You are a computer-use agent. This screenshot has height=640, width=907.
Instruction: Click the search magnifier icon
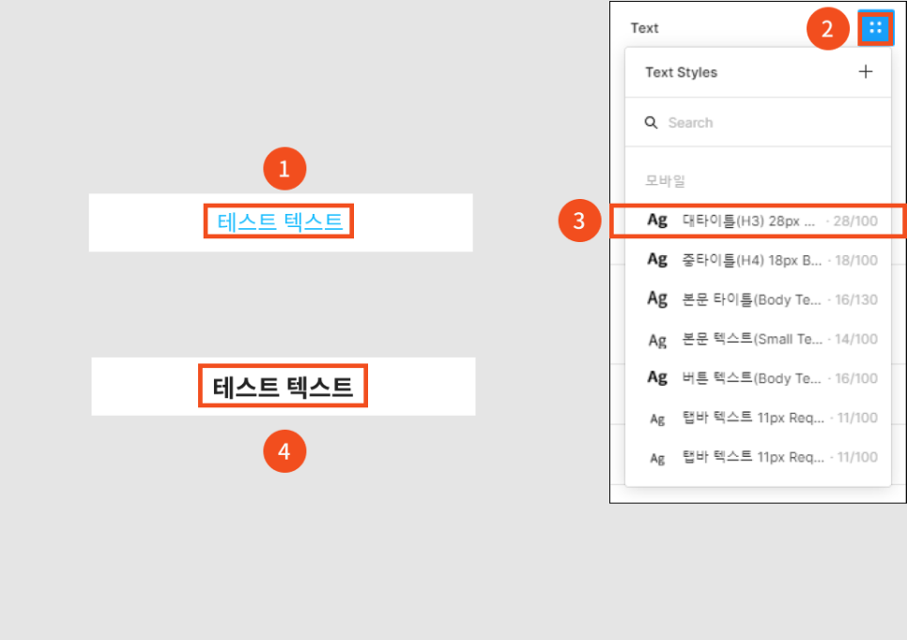click(x=651, y=123)
